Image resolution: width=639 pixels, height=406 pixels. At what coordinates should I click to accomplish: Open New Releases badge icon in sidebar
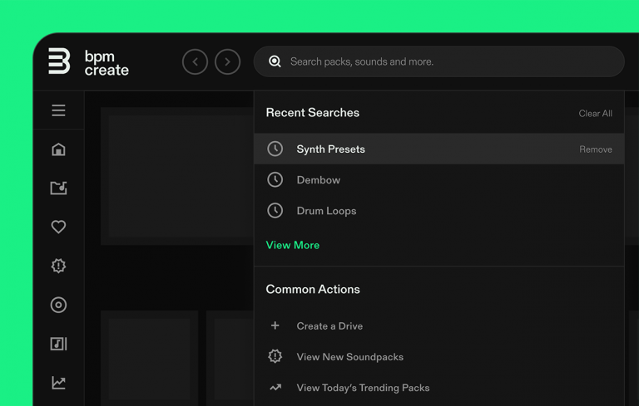(58, 266)
